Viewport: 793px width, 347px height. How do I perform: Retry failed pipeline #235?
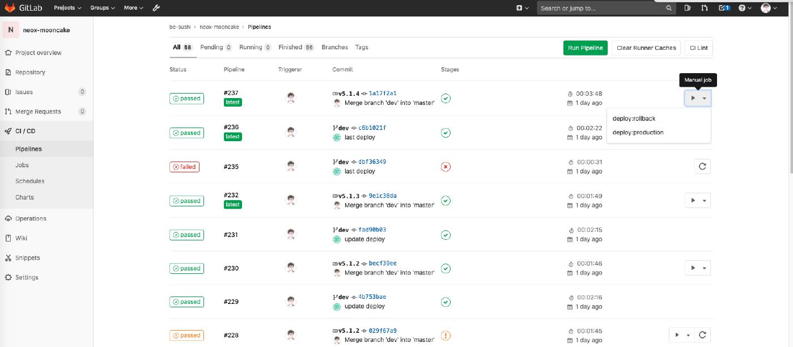[702, 167]
